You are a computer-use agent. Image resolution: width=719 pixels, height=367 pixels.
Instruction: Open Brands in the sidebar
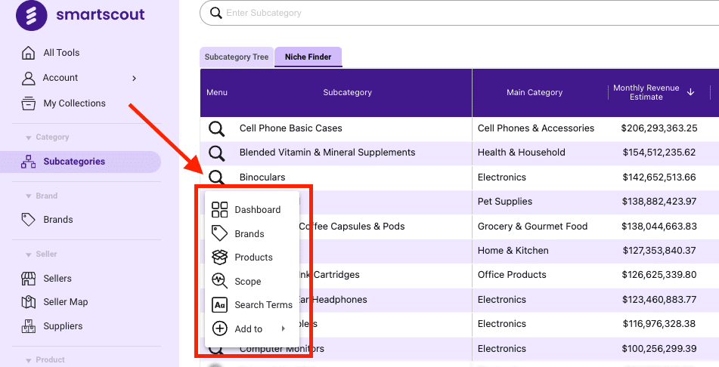(x=58, y=220)
